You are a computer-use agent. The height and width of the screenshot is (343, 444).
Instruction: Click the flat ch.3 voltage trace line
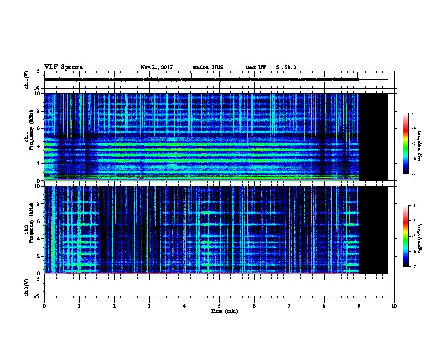216,288
